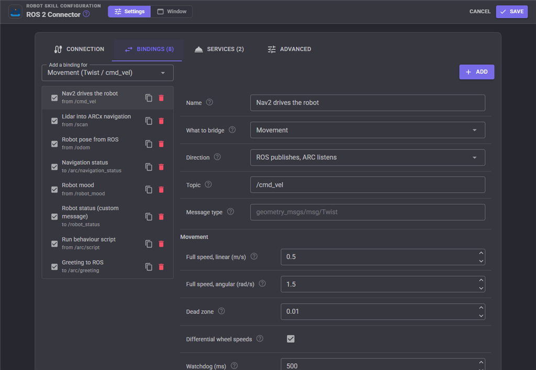Disable the Navigation status binding checkbox

[x=54, y=167]
